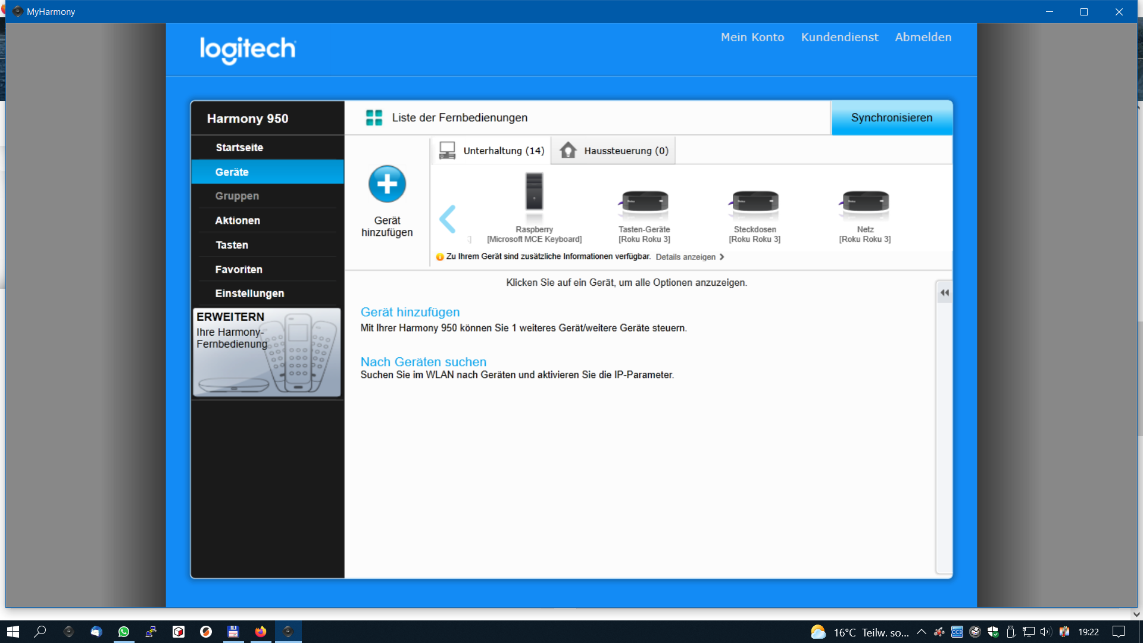Collapse the side panel with double-arrow icon
This screenshot has height=643, width=1143.
[x=944, y=292]
